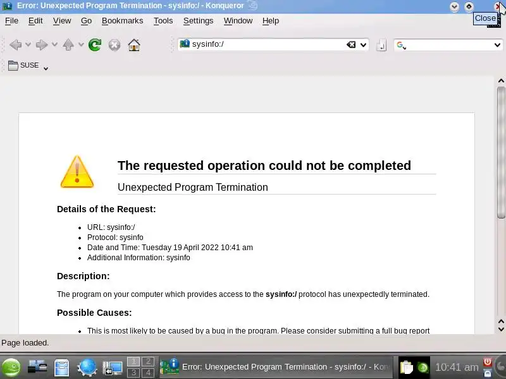This screenshot has width=506, height=379.
Task: Click the scrollbar up arrow at top
Action: pyautogui.click(x=501, y=81)
